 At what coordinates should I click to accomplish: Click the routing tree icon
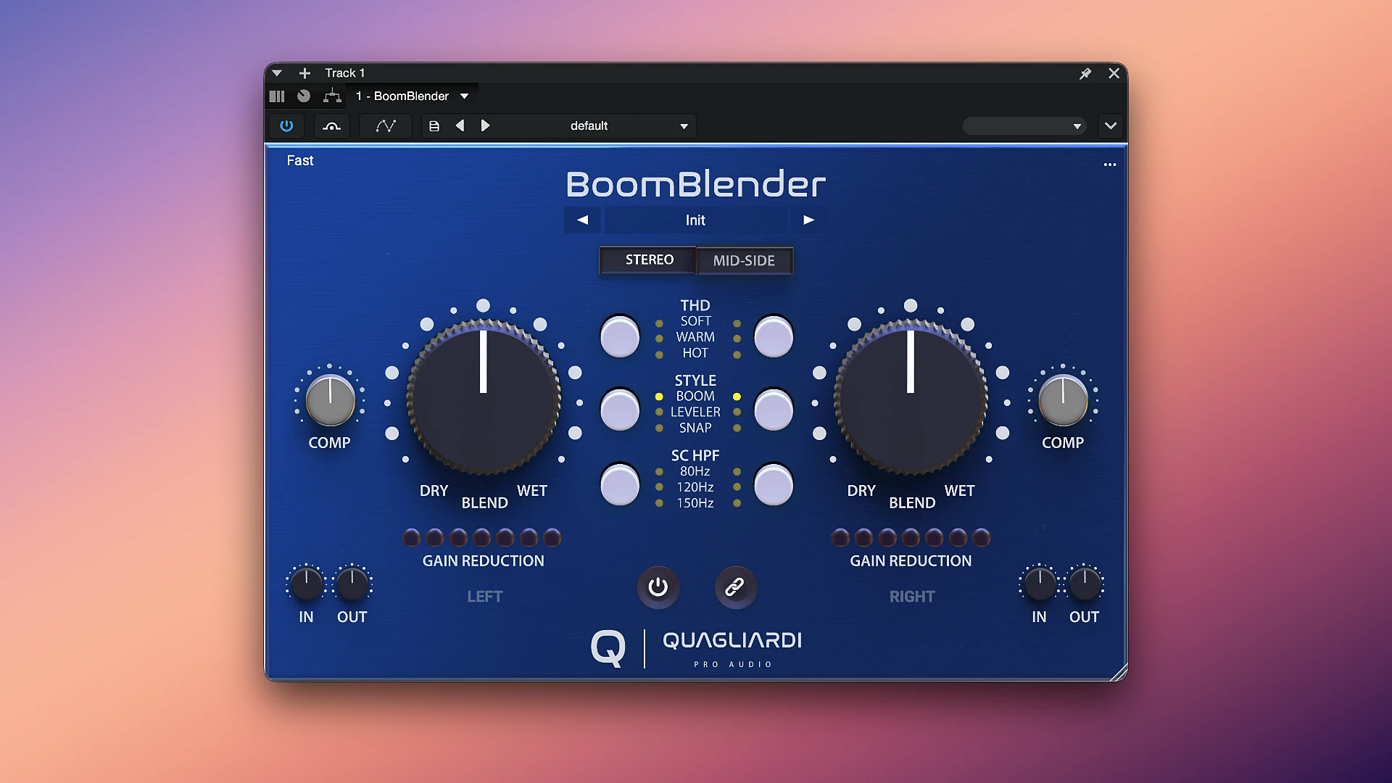332,96
